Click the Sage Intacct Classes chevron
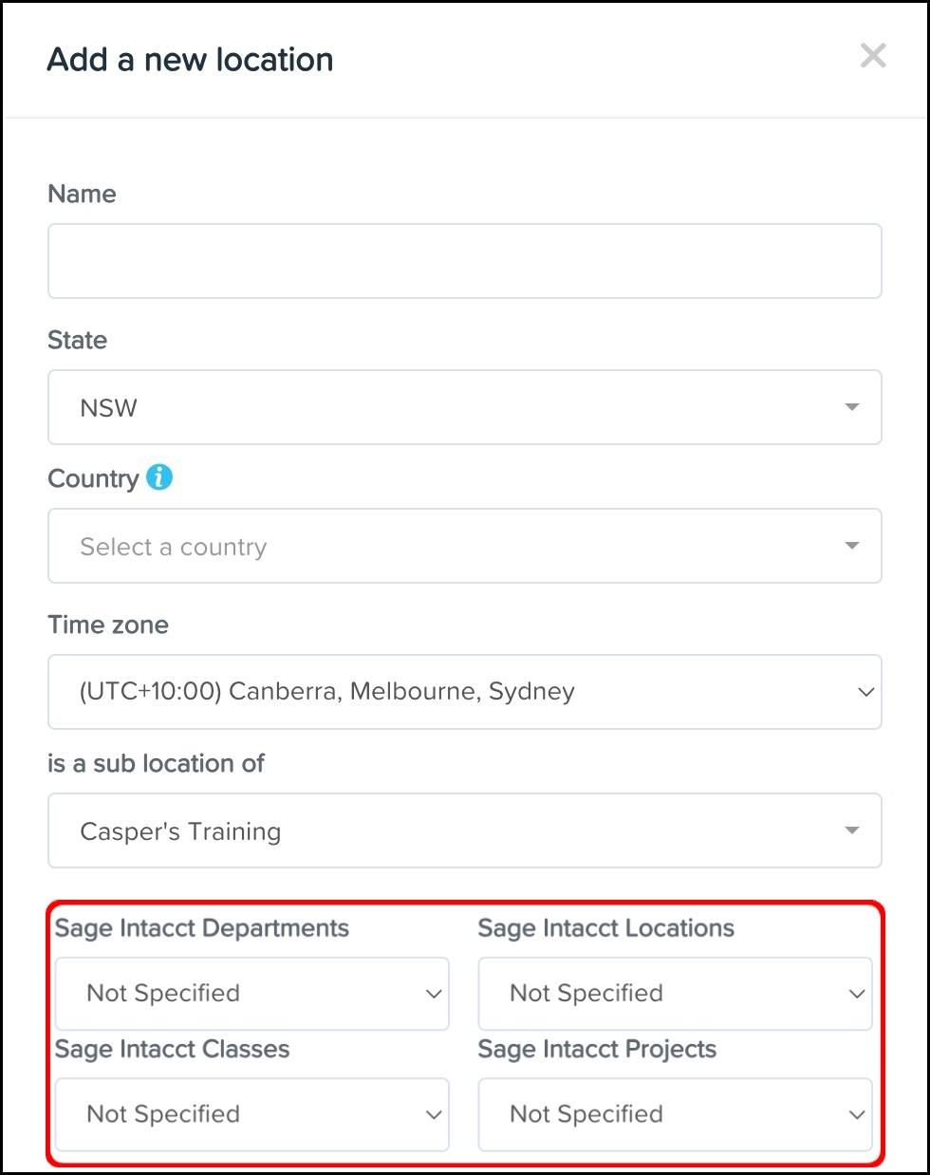Screen dimensions: 930x1175 tap(434, 1114)
